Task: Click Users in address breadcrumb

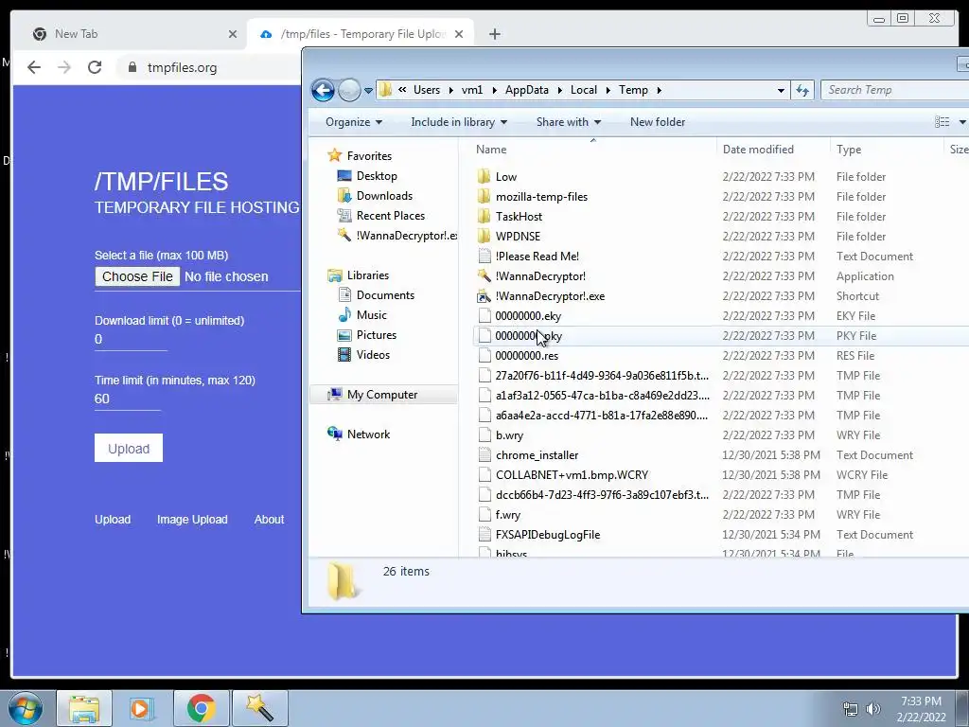Action: (427, 90)
